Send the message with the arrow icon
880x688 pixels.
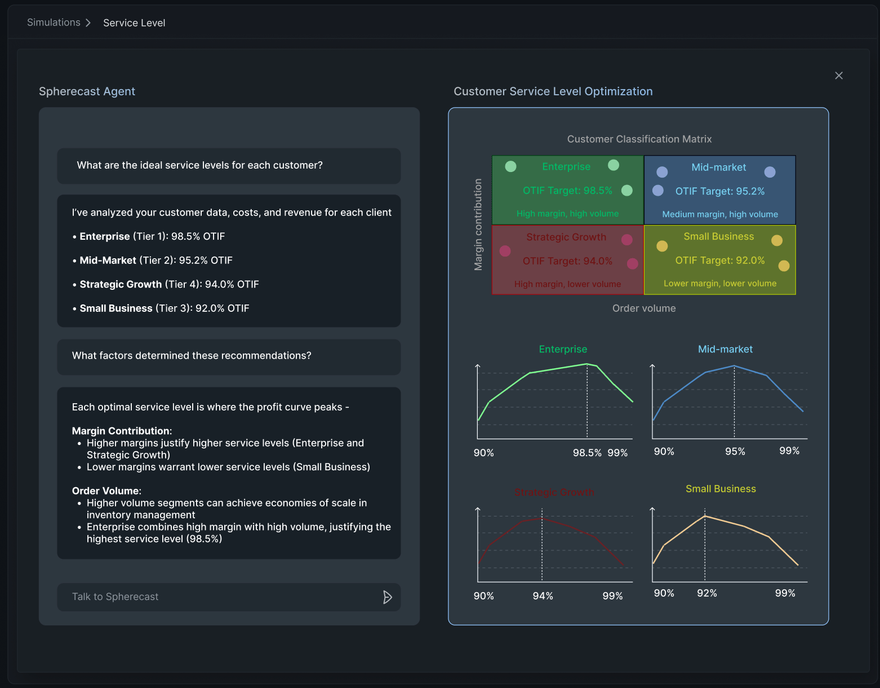387,597
